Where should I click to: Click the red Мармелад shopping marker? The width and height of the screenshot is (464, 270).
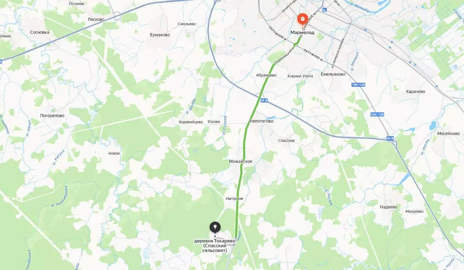point(302,19)
